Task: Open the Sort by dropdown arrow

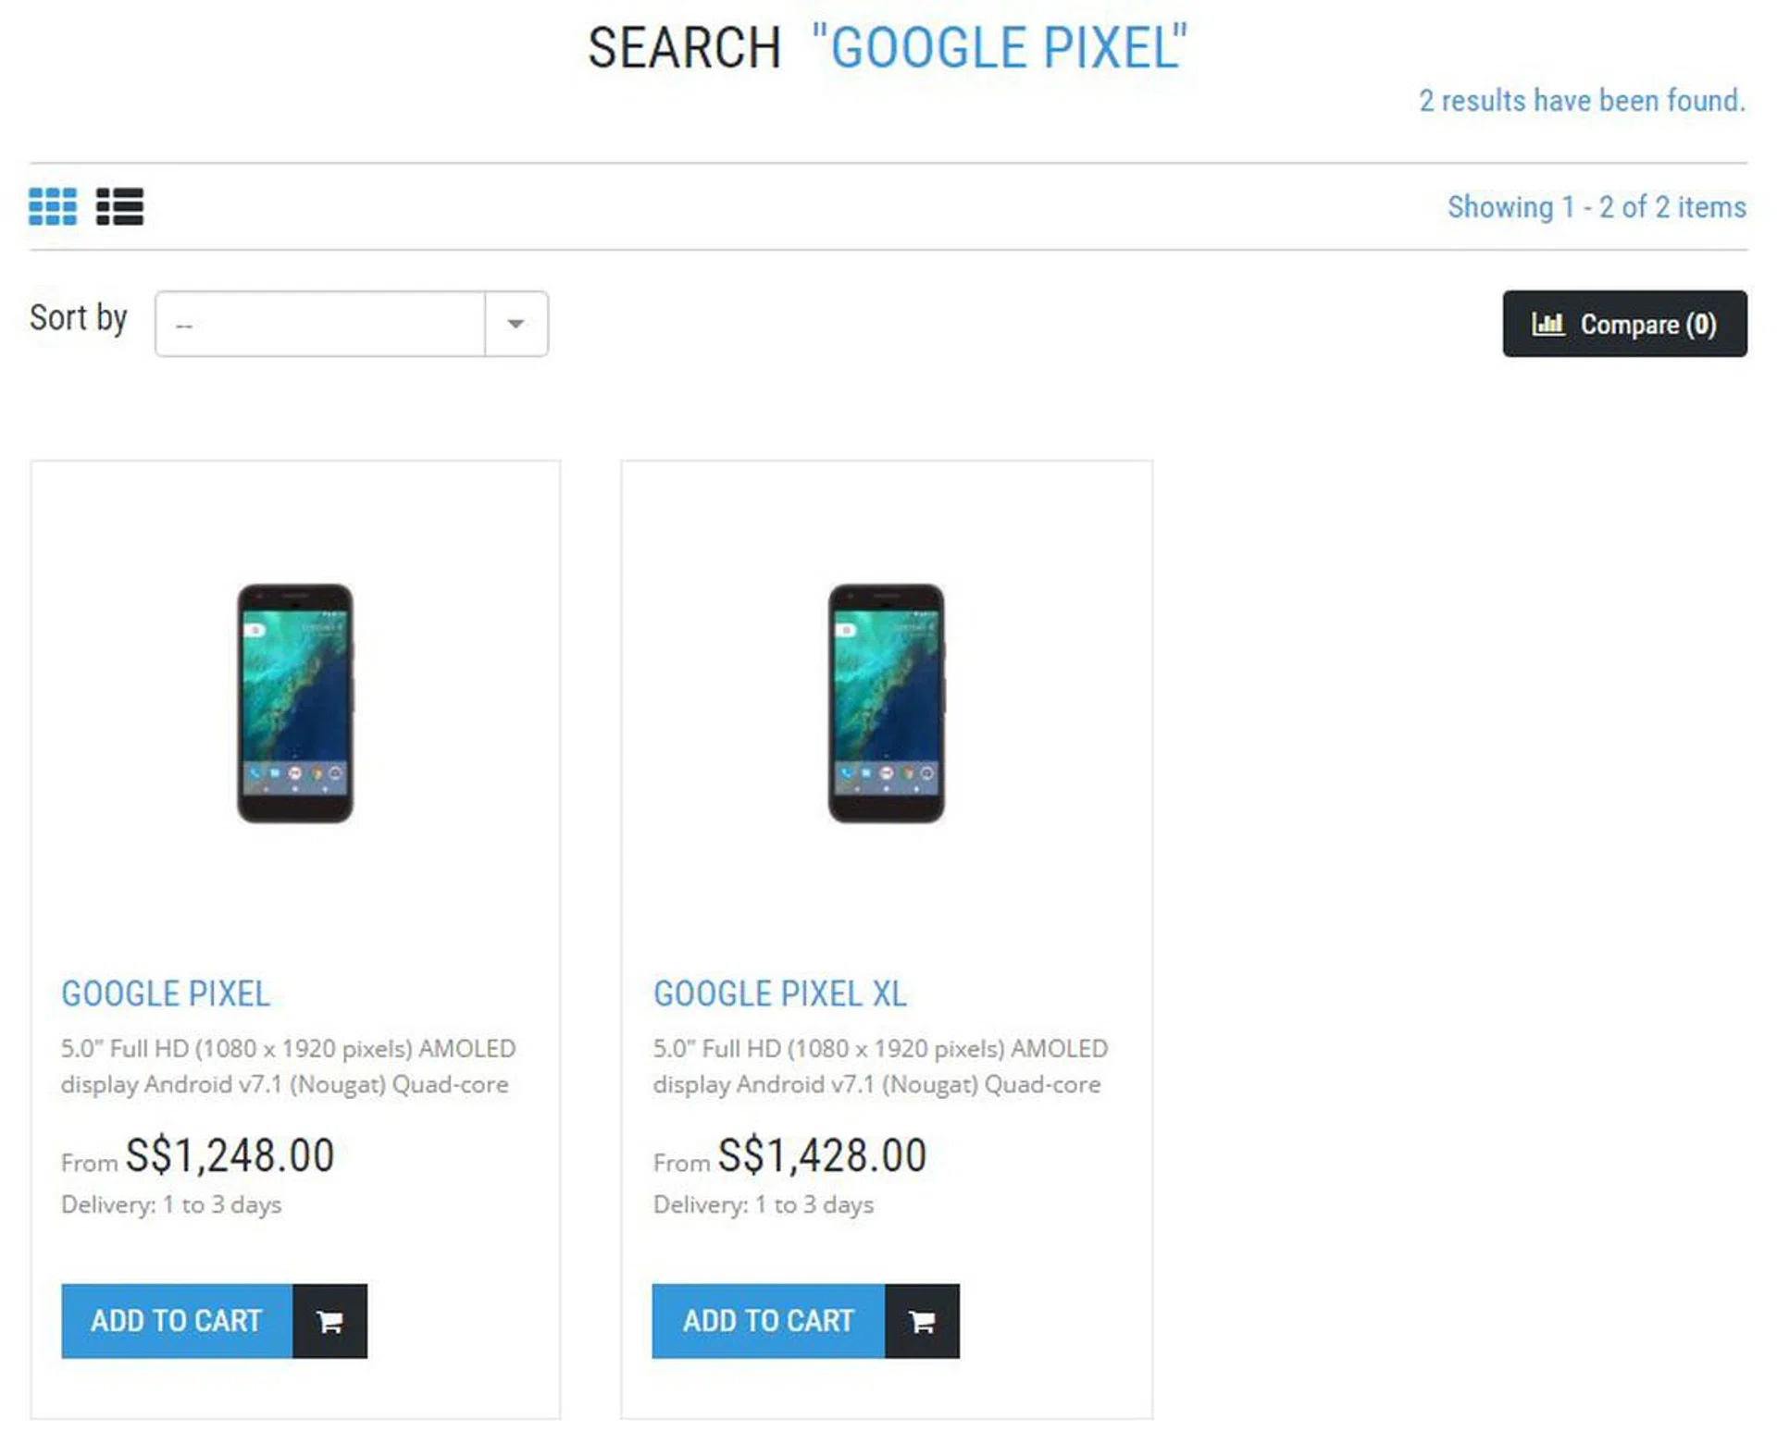Action: click(x=516, y=324)
